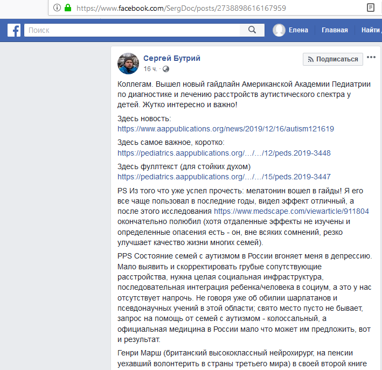Viewport: 382px width, 370px height.
Task: Open the site information icon in address bar
Action: coord(57,8)
